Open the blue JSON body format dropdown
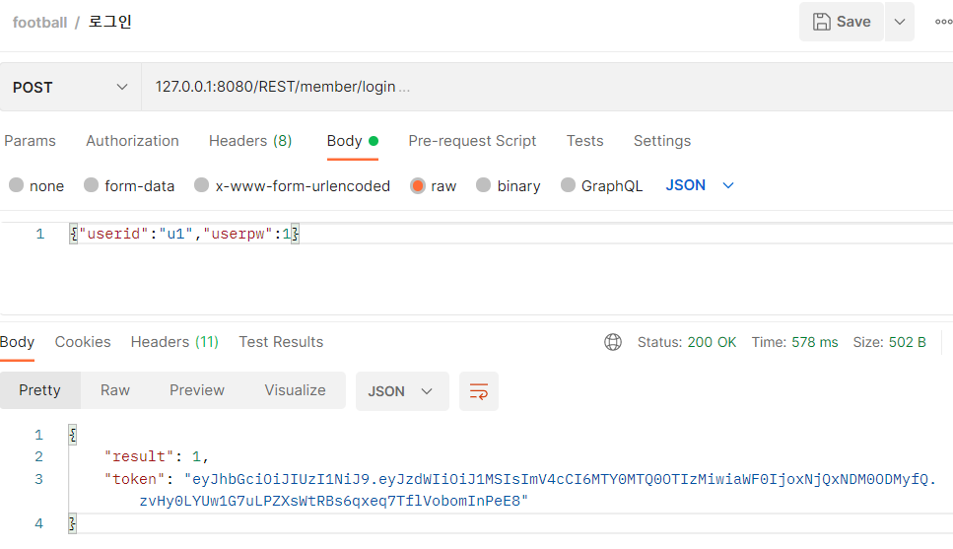 pos(700,185)
